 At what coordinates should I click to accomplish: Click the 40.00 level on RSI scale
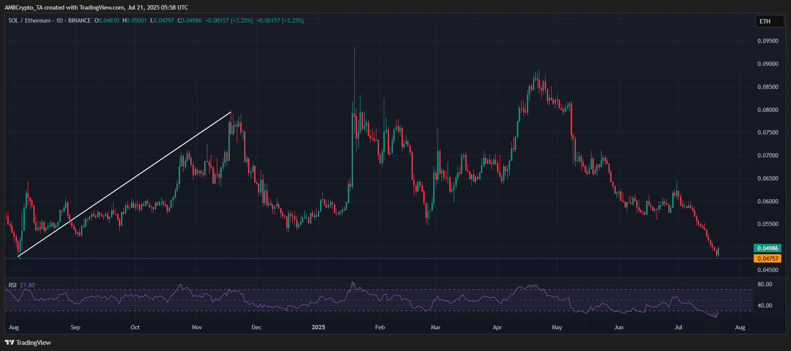point(765,305)
